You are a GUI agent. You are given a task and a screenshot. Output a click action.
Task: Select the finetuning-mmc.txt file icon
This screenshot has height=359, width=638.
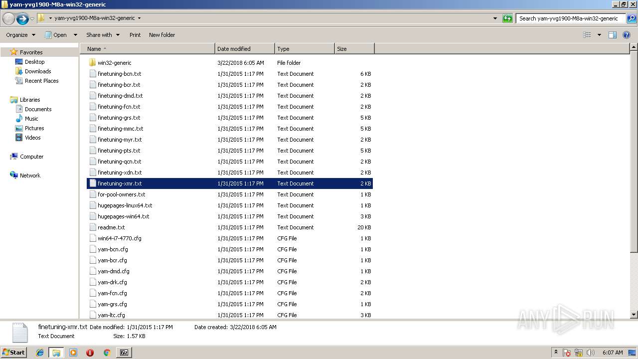(92, 129)
